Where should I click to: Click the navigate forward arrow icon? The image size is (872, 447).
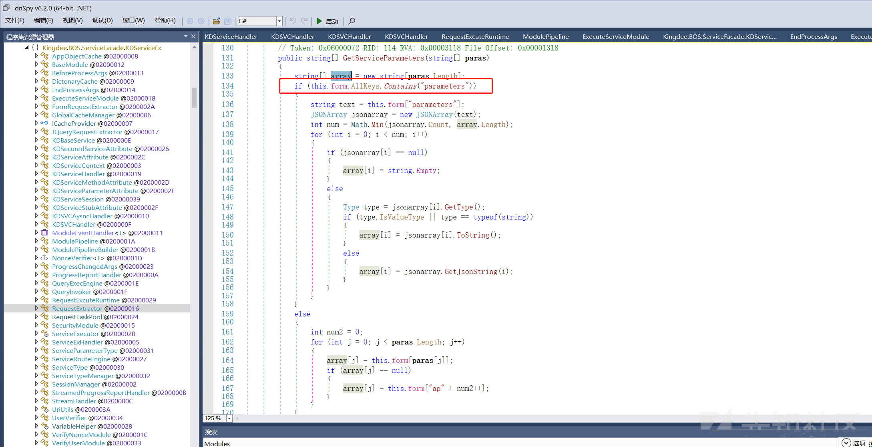pos(201,21)
